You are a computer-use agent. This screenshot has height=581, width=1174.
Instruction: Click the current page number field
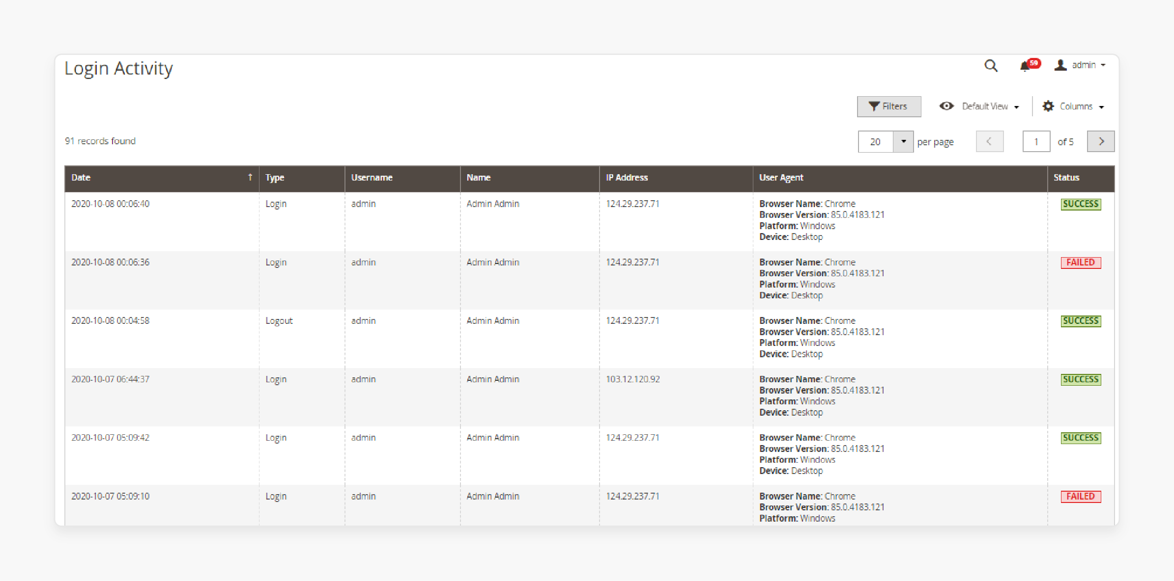click(x=1036, y=142)
